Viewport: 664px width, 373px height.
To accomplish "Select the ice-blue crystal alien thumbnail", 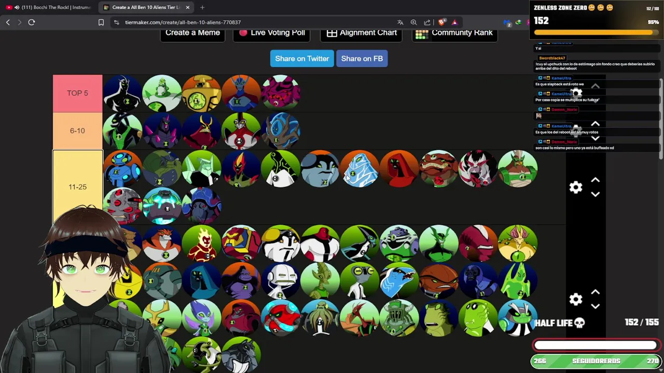I will (x=359, y=168).
